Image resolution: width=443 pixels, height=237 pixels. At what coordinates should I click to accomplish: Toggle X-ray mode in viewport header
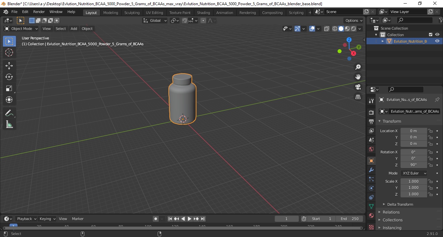[x=327, y=29]
